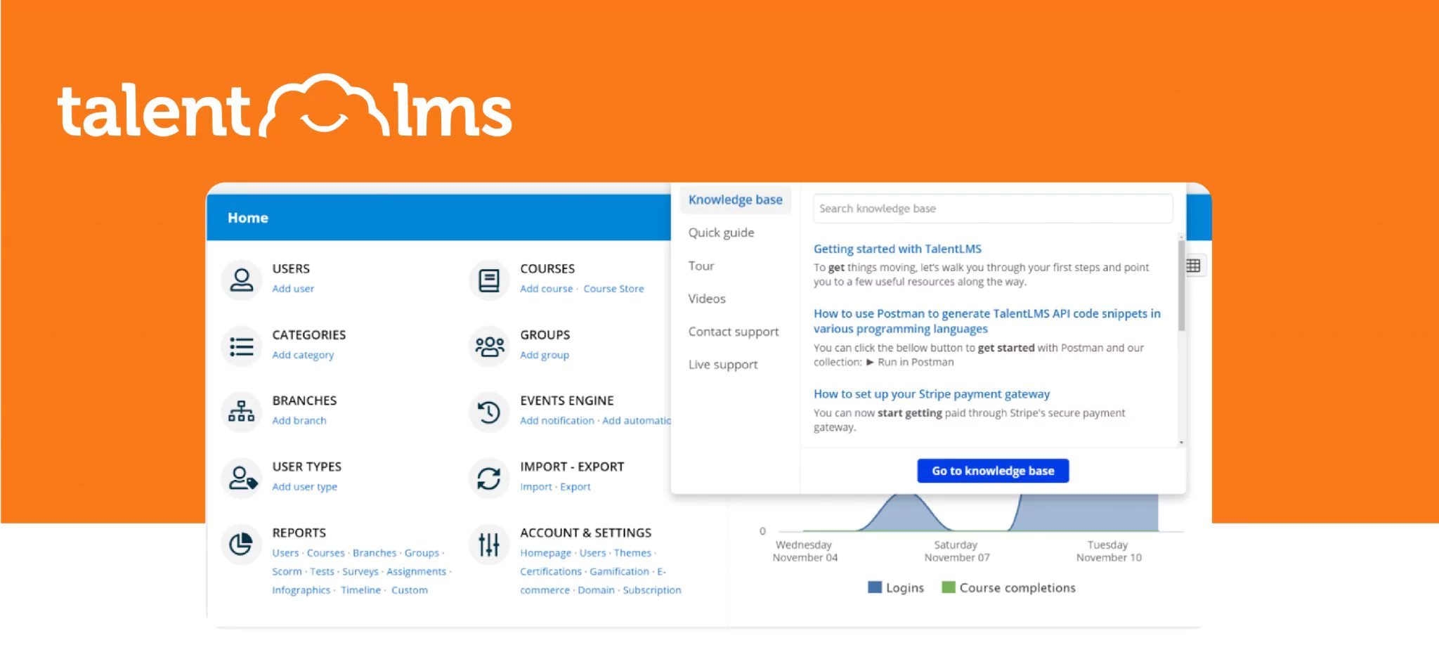1439x664 pixels.
Task: Open the Course Store link
Action: point(613,289)
